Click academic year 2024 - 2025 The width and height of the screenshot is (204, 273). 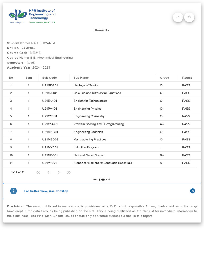(41, 67)
